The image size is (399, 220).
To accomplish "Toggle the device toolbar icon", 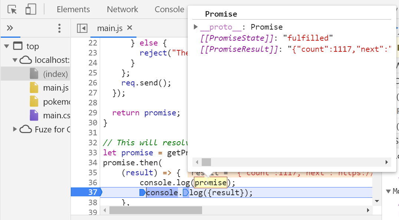I will (x=31, y=10).
